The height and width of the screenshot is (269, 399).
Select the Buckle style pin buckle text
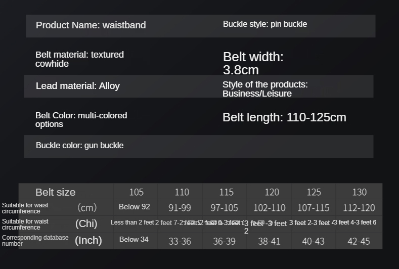tap(265, 24)
